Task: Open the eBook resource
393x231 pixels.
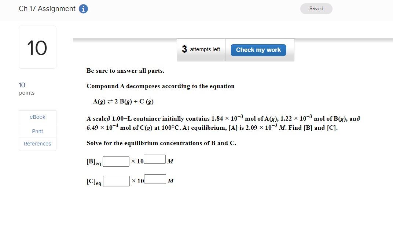Action: tap(37, 117)
